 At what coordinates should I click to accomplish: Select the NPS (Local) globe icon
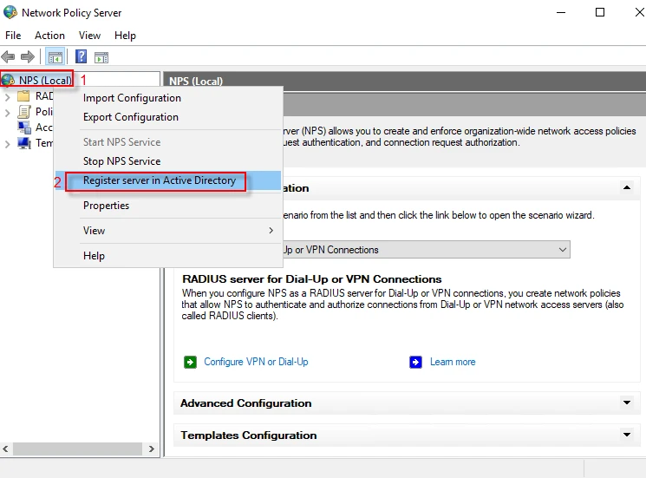click(x=10, y=80)
